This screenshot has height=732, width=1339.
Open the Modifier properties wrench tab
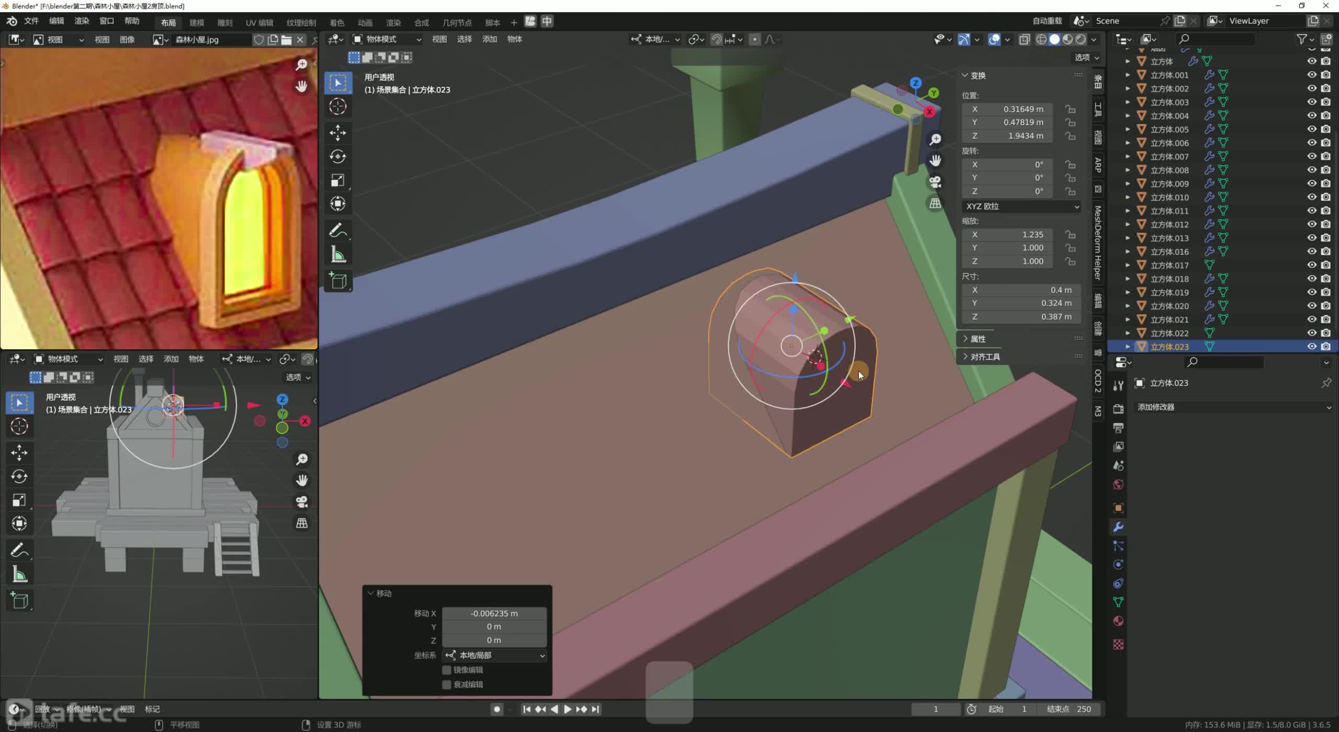(1118, 527)
